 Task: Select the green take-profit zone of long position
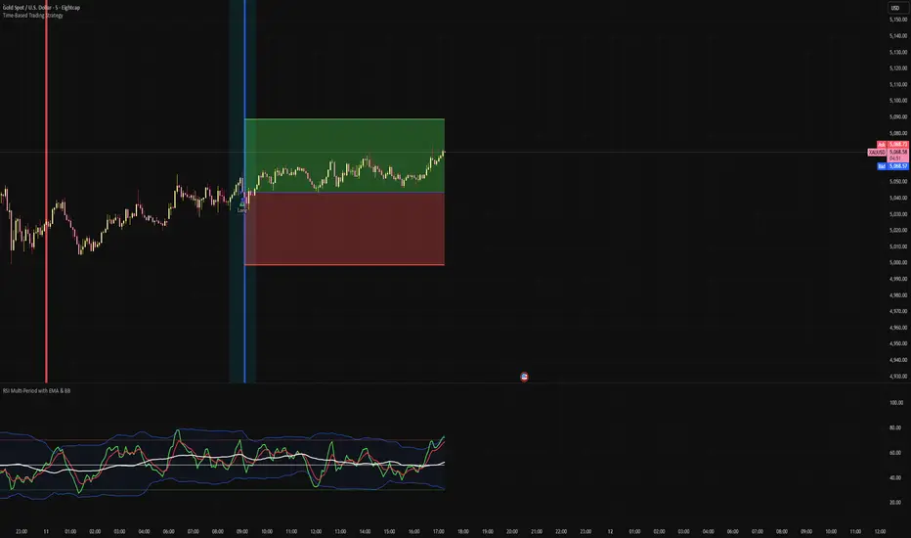[344, 156]
